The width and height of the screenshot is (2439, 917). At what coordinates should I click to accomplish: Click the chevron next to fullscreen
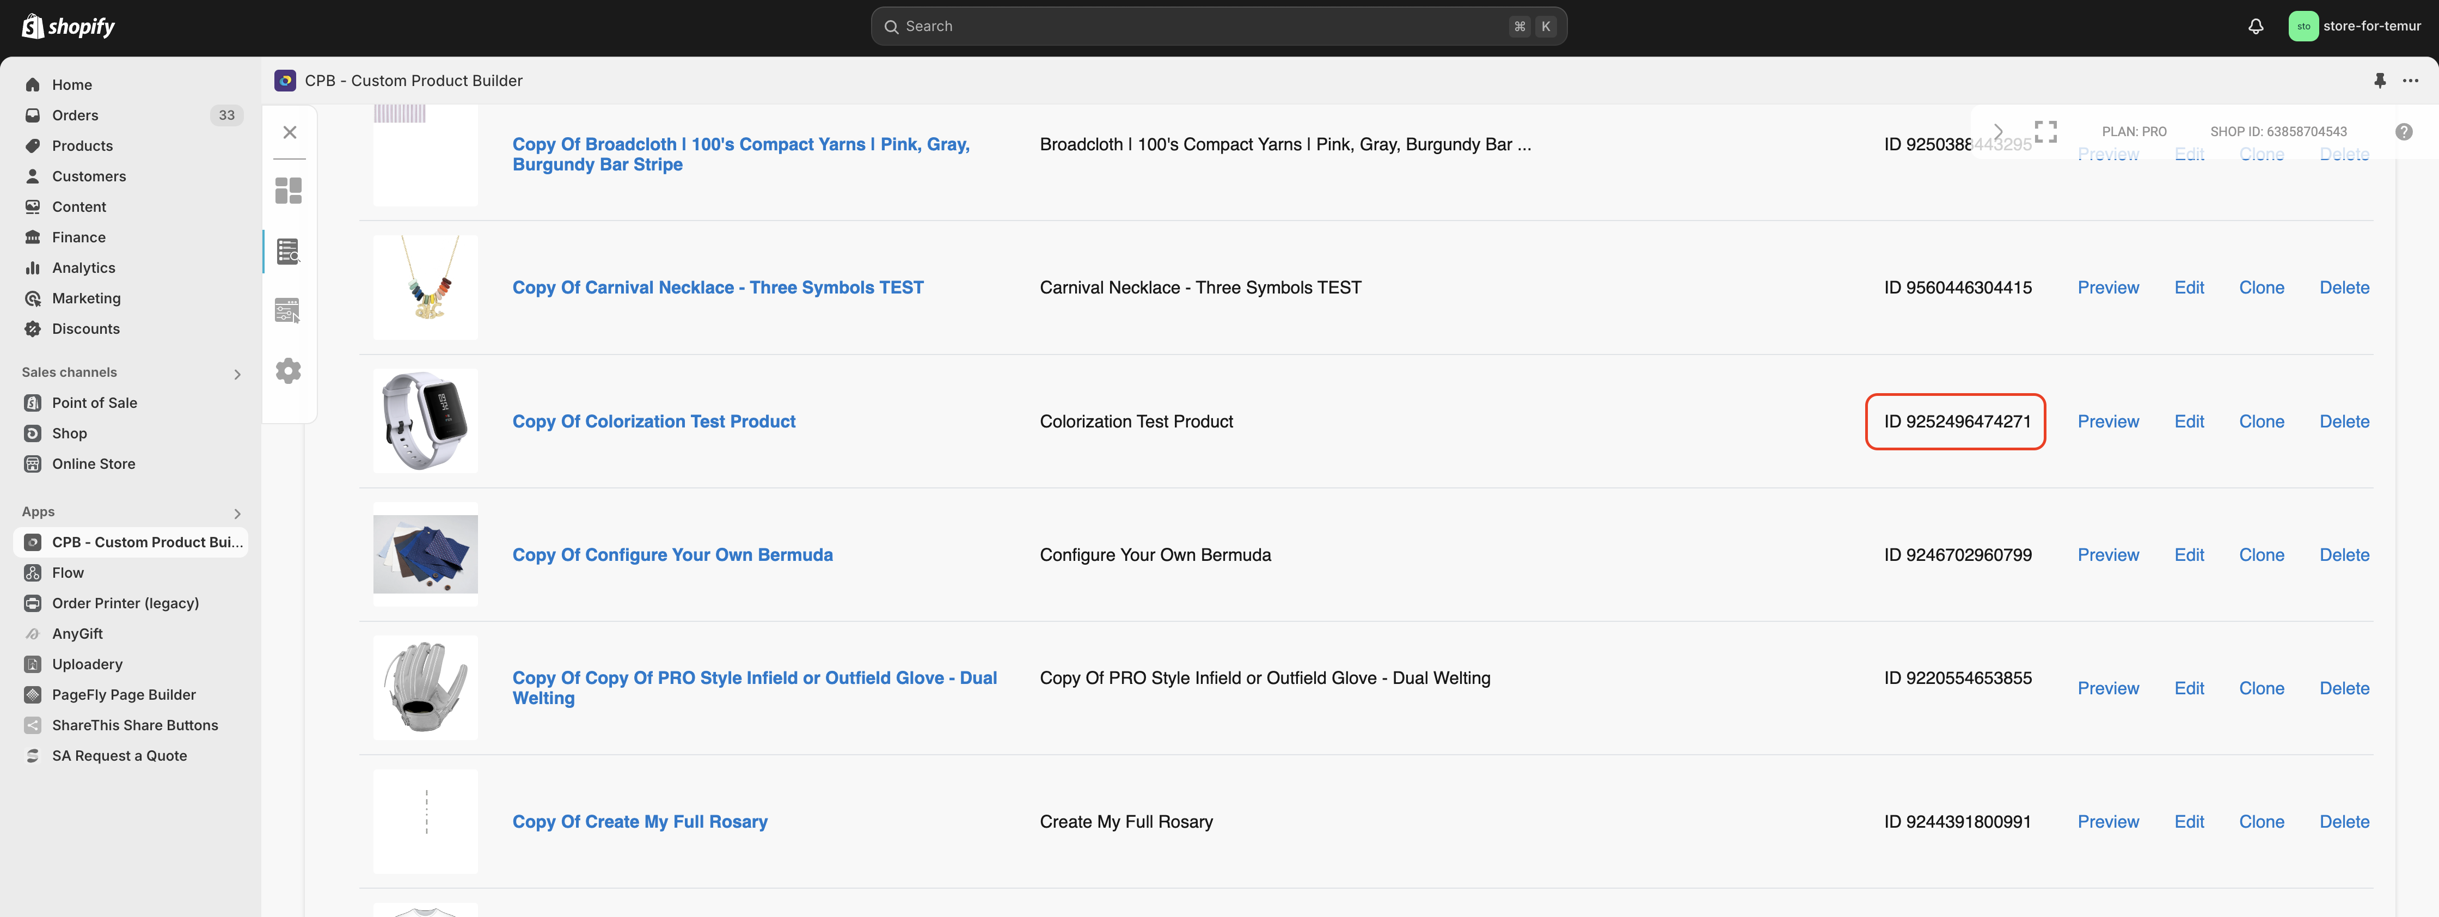(x=1999, y=131)
